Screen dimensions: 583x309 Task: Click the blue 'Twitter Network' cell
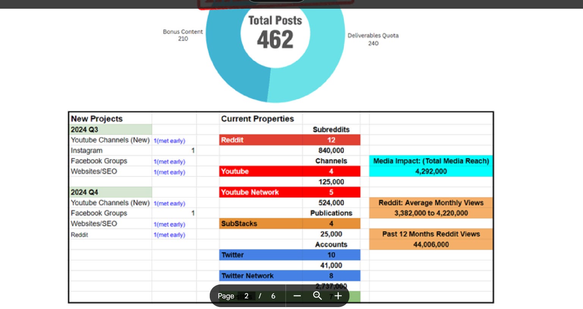pyautogui.click(x=261, y=276)
